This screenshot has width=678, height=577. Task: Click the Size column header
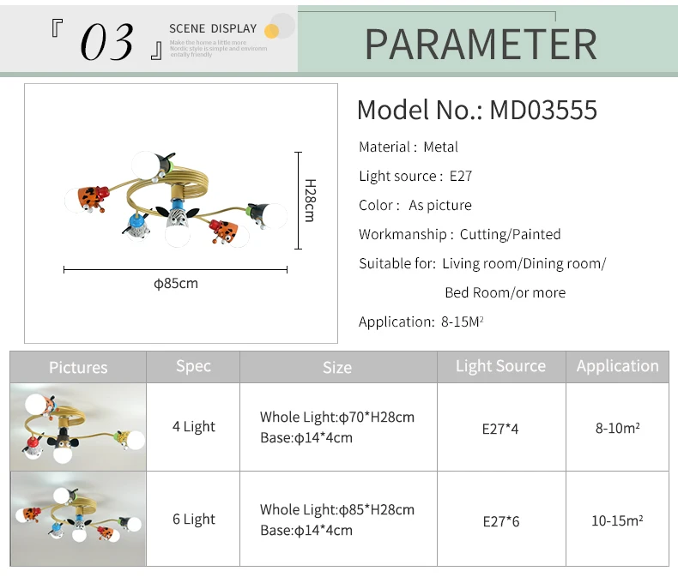coord(338,367)
